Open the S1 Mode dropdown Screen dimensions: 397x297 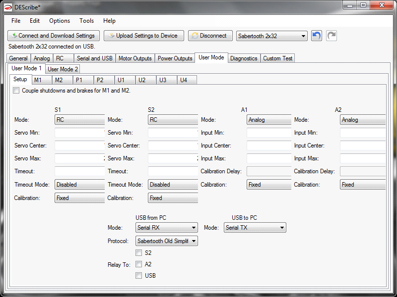click(x=79, y=120)
